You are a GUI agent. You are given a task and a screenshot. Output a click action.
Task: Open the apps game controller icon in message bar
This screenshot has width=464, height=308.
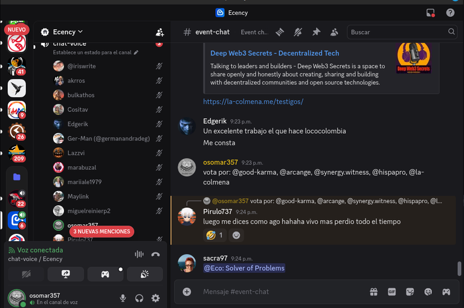pyautogui.click(x=446, y=292)
